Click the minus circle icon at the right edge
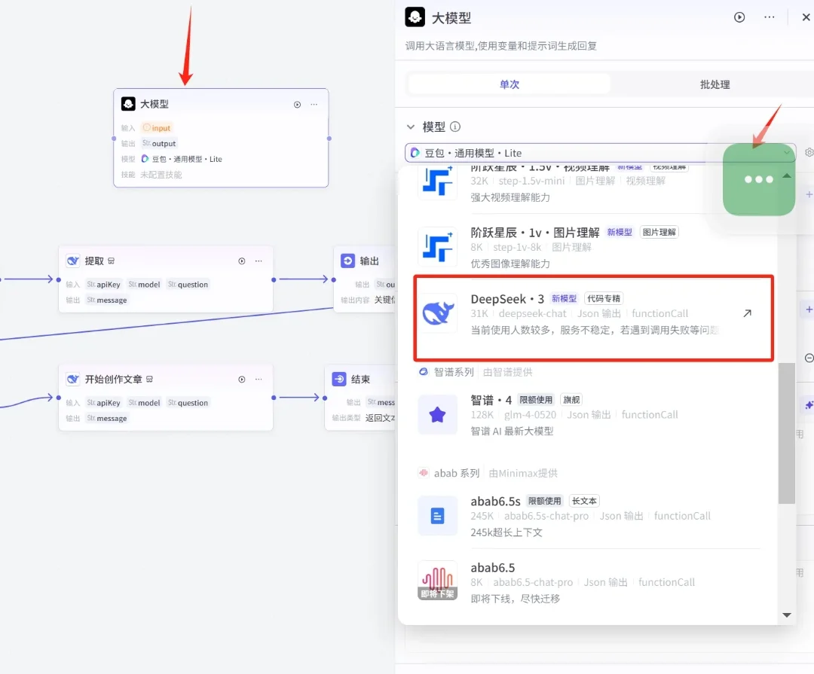The image size is (814, 674). tap(809, 358)
